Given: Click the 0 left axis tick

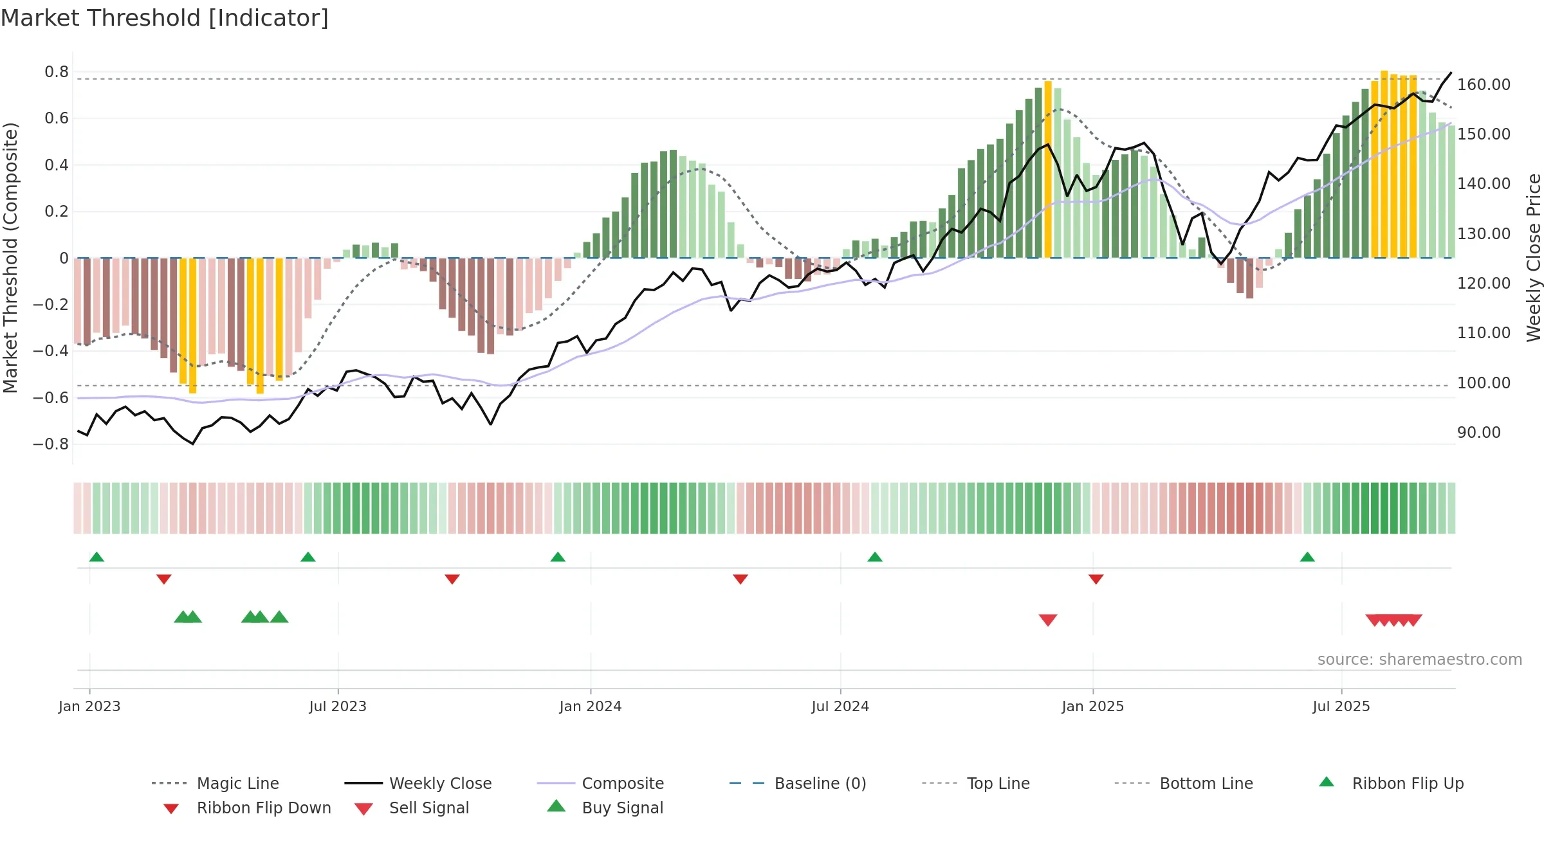Looking at the screenshot, I should pyautogui.click(x=64, y=258).
